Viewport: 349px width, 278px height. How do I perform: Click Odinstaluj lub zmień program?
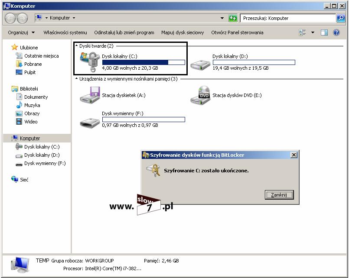click(x=124, y=32)
